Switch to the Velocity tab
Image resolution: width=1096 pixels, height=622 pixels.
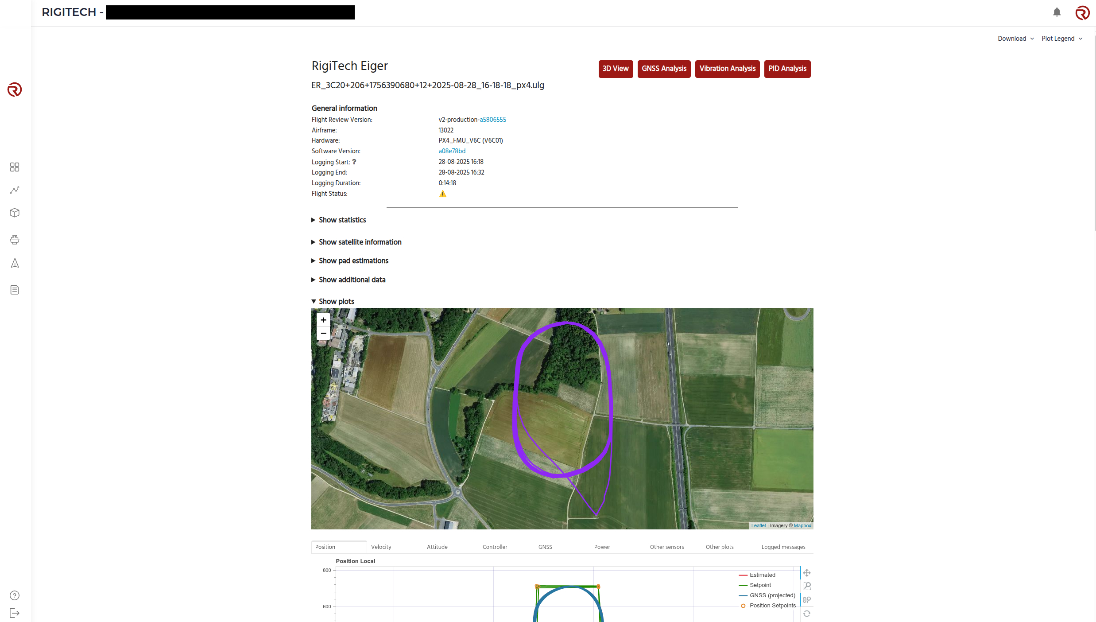point(381,547)
